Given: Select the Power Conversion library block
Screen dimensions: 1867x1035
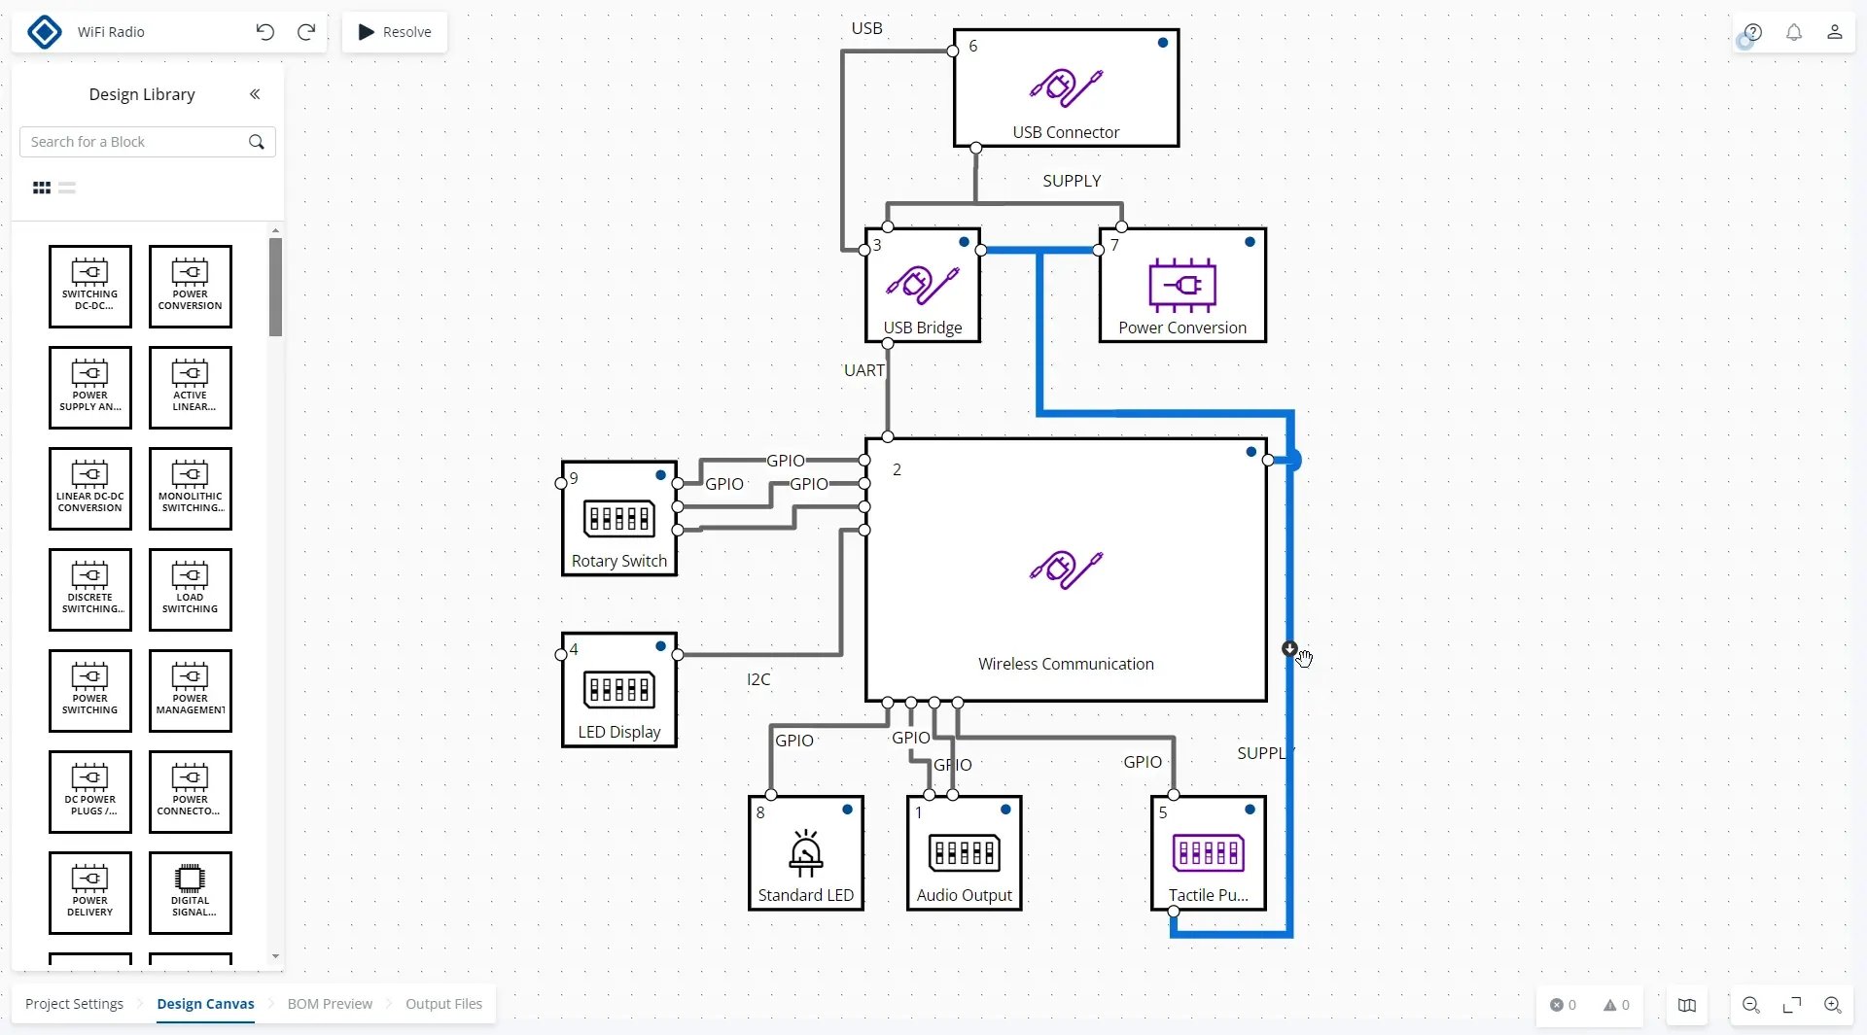Looking at the screenshot, I should tap(191, 287).
